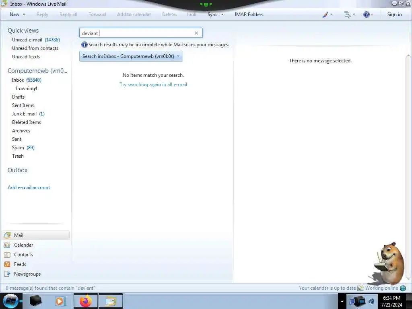Select Unread e-mail quick view
This screenshot has width=412, height=309.
point(27,40)
